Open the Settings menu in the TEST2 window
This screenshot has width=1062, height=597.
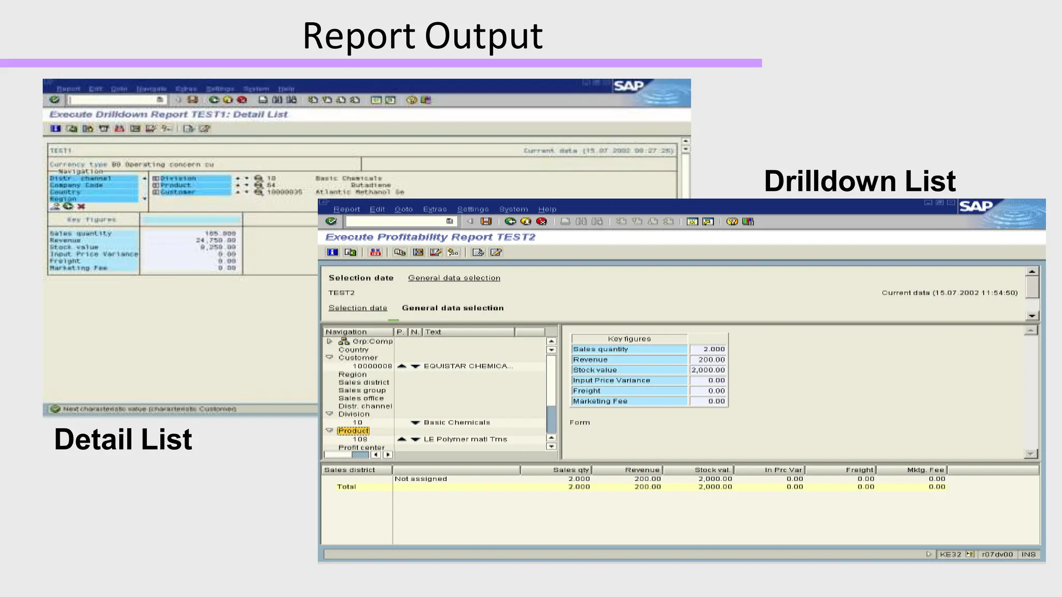tap(472, 209)
